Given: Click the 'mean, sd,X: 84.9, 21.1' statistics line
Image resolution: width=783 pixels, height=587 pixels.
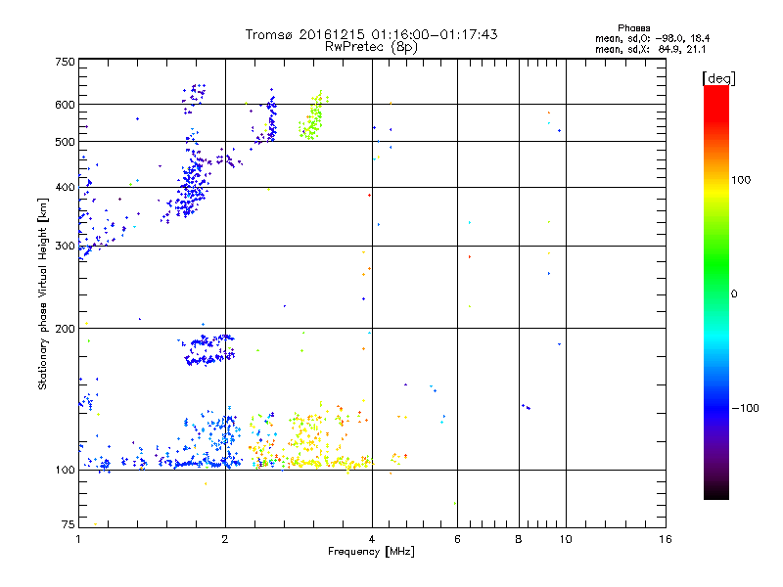Looking at the screenshot, I should 650,49.
